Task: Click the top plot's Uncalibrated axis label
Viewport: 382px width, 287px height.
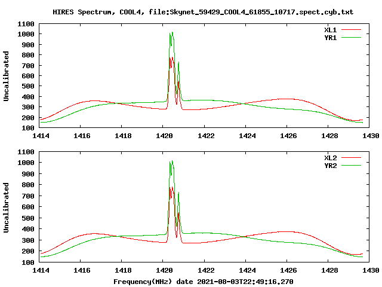Action: coord(6,76)
